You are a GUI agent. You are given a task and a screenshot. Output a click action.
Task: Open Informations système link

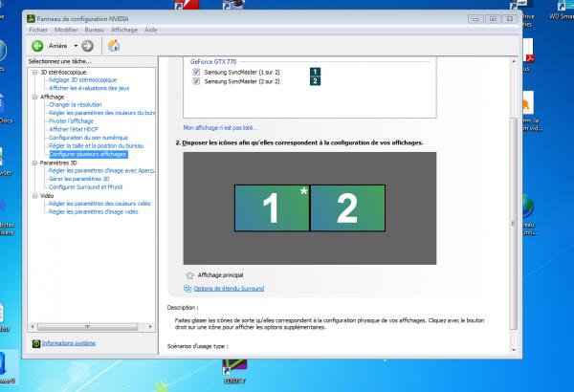tap(69, 343)
